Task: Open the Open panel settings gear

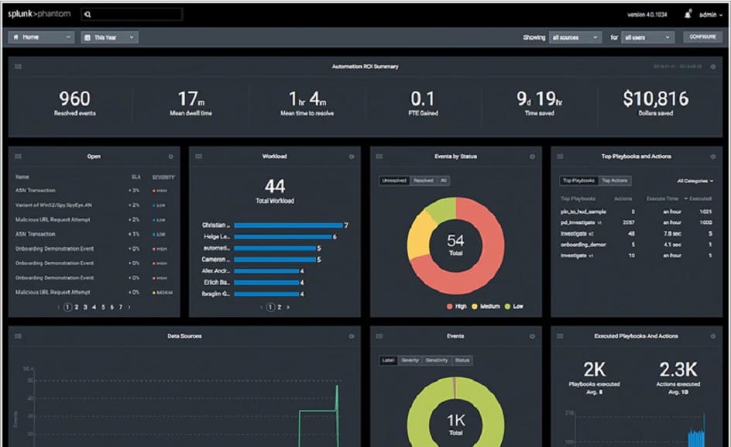Action: coord(170,156)
